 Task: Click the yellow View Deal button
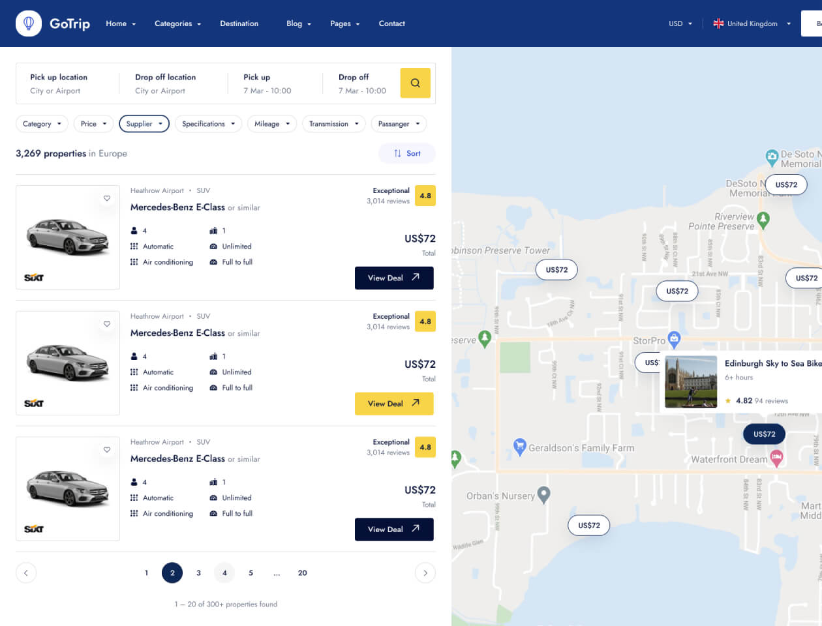[x=394, y=404]
